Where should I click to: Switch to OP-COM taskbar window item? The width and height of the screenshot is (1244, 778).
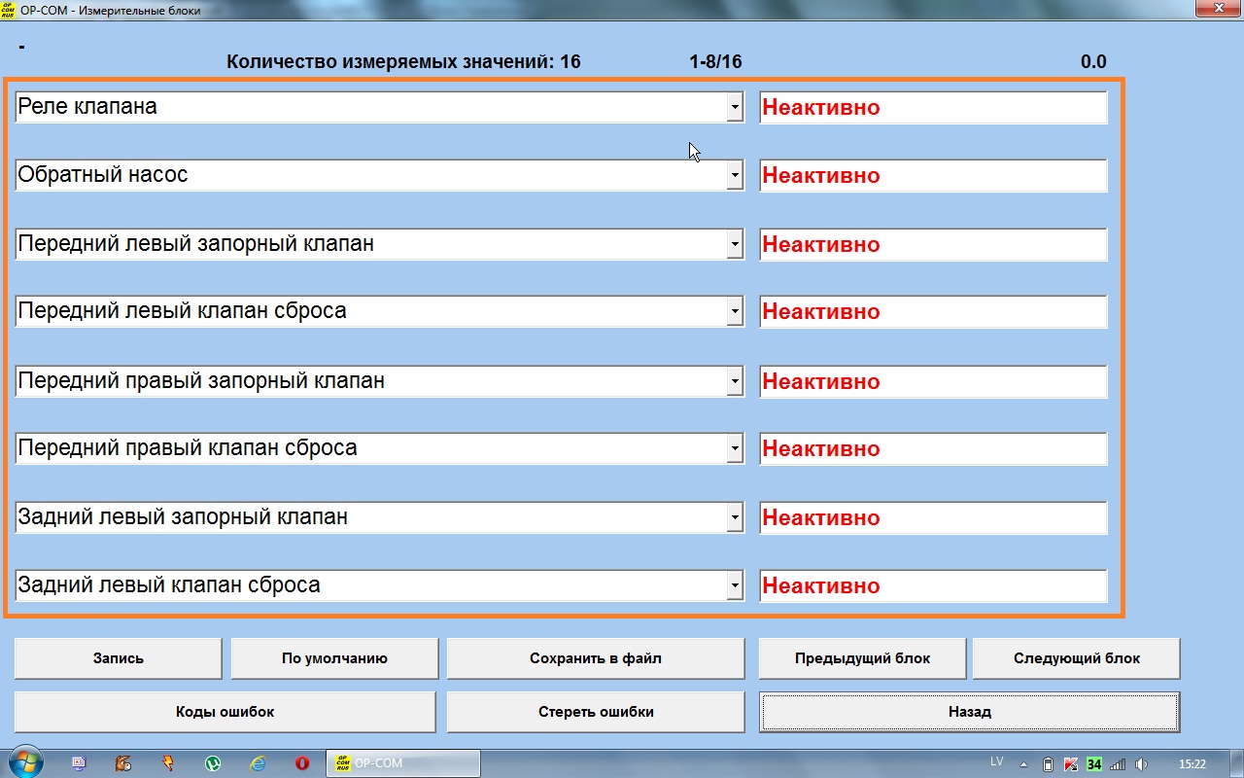tap(402, 763)
